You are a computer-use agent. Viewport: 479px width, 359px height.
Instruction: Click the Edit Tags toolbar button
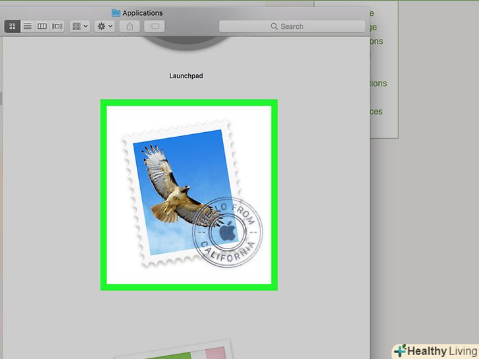(154, 26)
